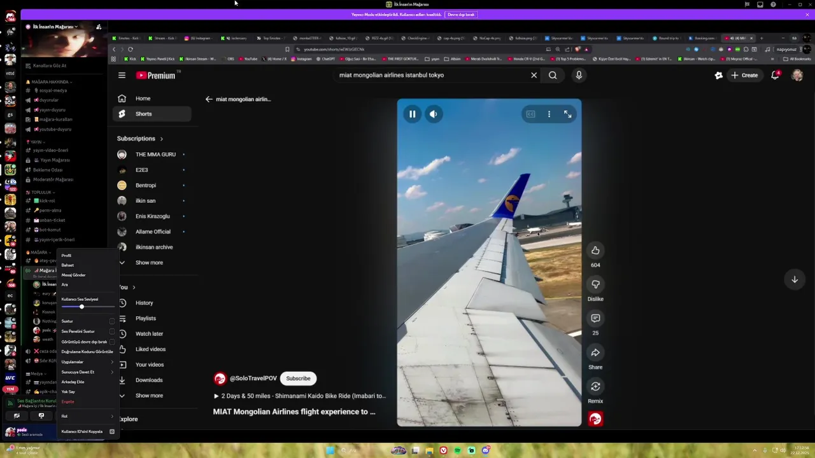Screen dimensions: 815x458
Task: Open the UFC server in Discord
Action: click(10, 377)
